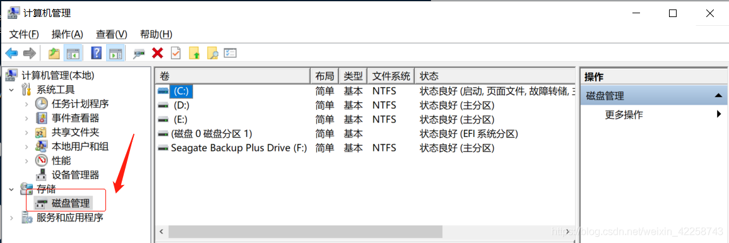This screenshot has height=243, width=729.
Task: Open the 文件(F) menu
Action: tap(24, 34)
